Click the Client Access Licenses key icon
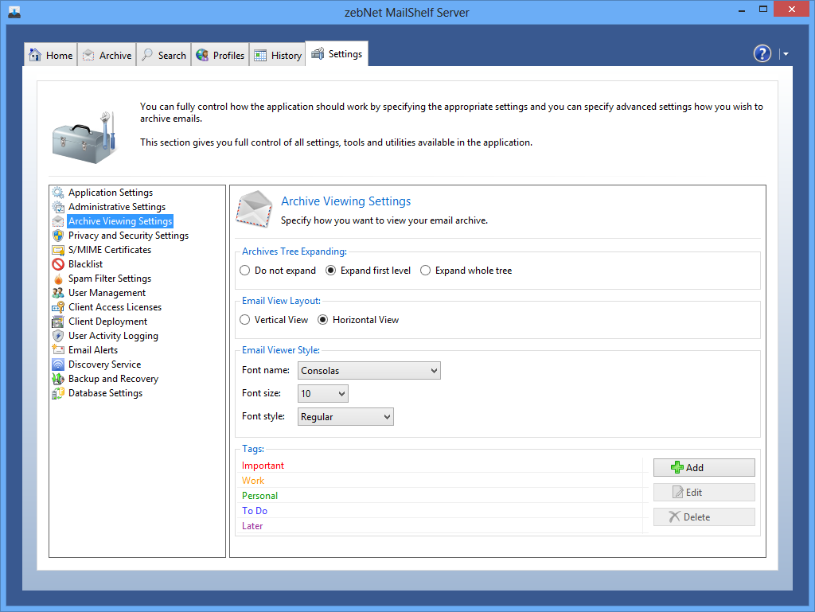 click(x=58, y=307)
